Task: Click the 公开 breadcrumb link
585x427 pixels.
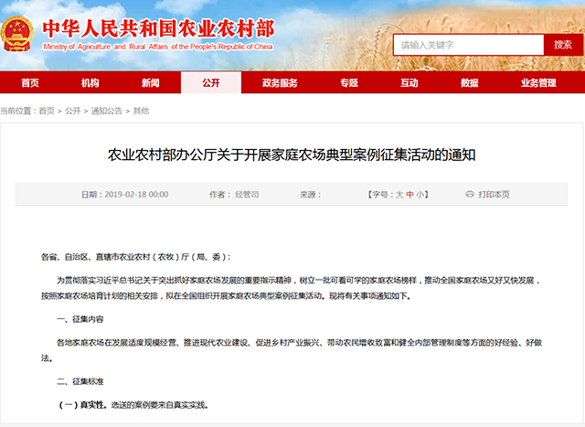Action: click(73, 111)
